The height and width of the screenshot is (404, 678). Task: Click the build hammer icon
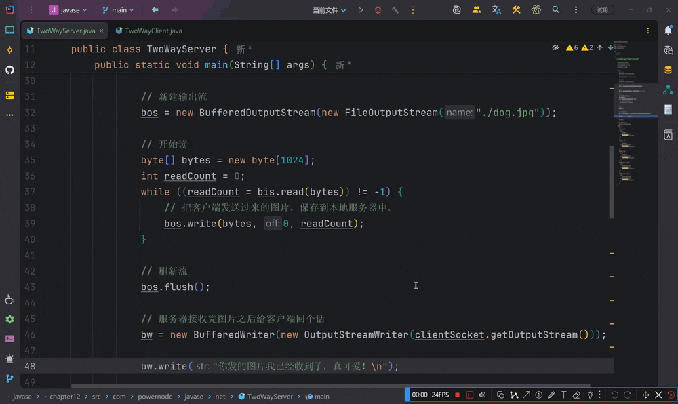coord(395,10)
